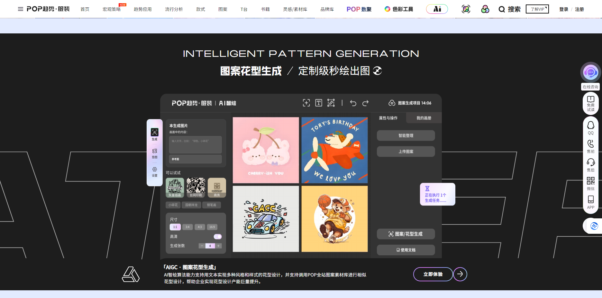This screenshot has width=602, height=298.
Task: Click the image search camera icon in the header
Action: (466, 9)
